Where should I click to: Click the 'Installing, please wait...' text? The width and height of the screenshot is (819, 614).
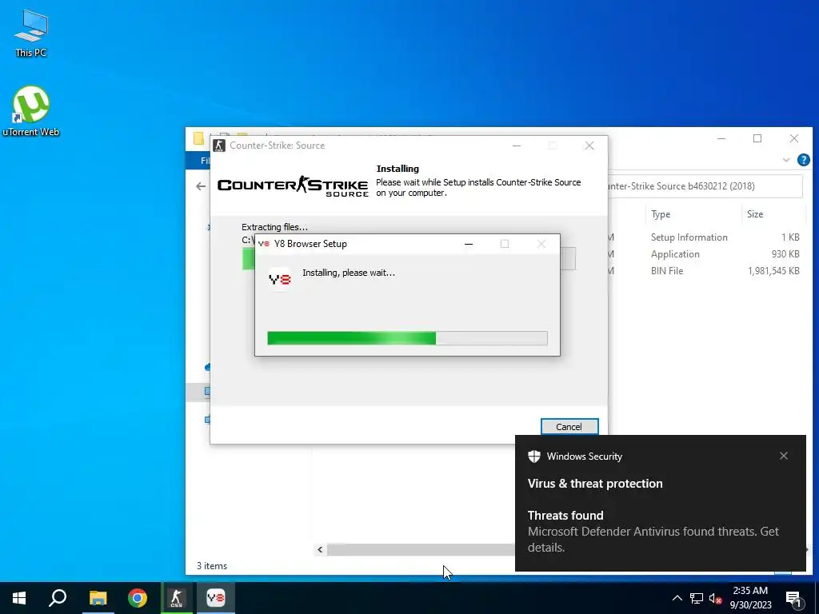click(x=349, y=273)
